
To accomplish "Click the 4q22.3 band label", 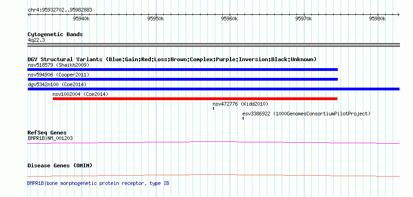I will point(36,40).
